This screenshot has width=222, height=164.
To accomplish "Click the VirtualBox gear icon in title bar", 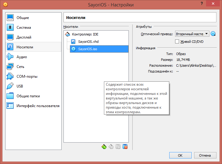I will 6,5.
